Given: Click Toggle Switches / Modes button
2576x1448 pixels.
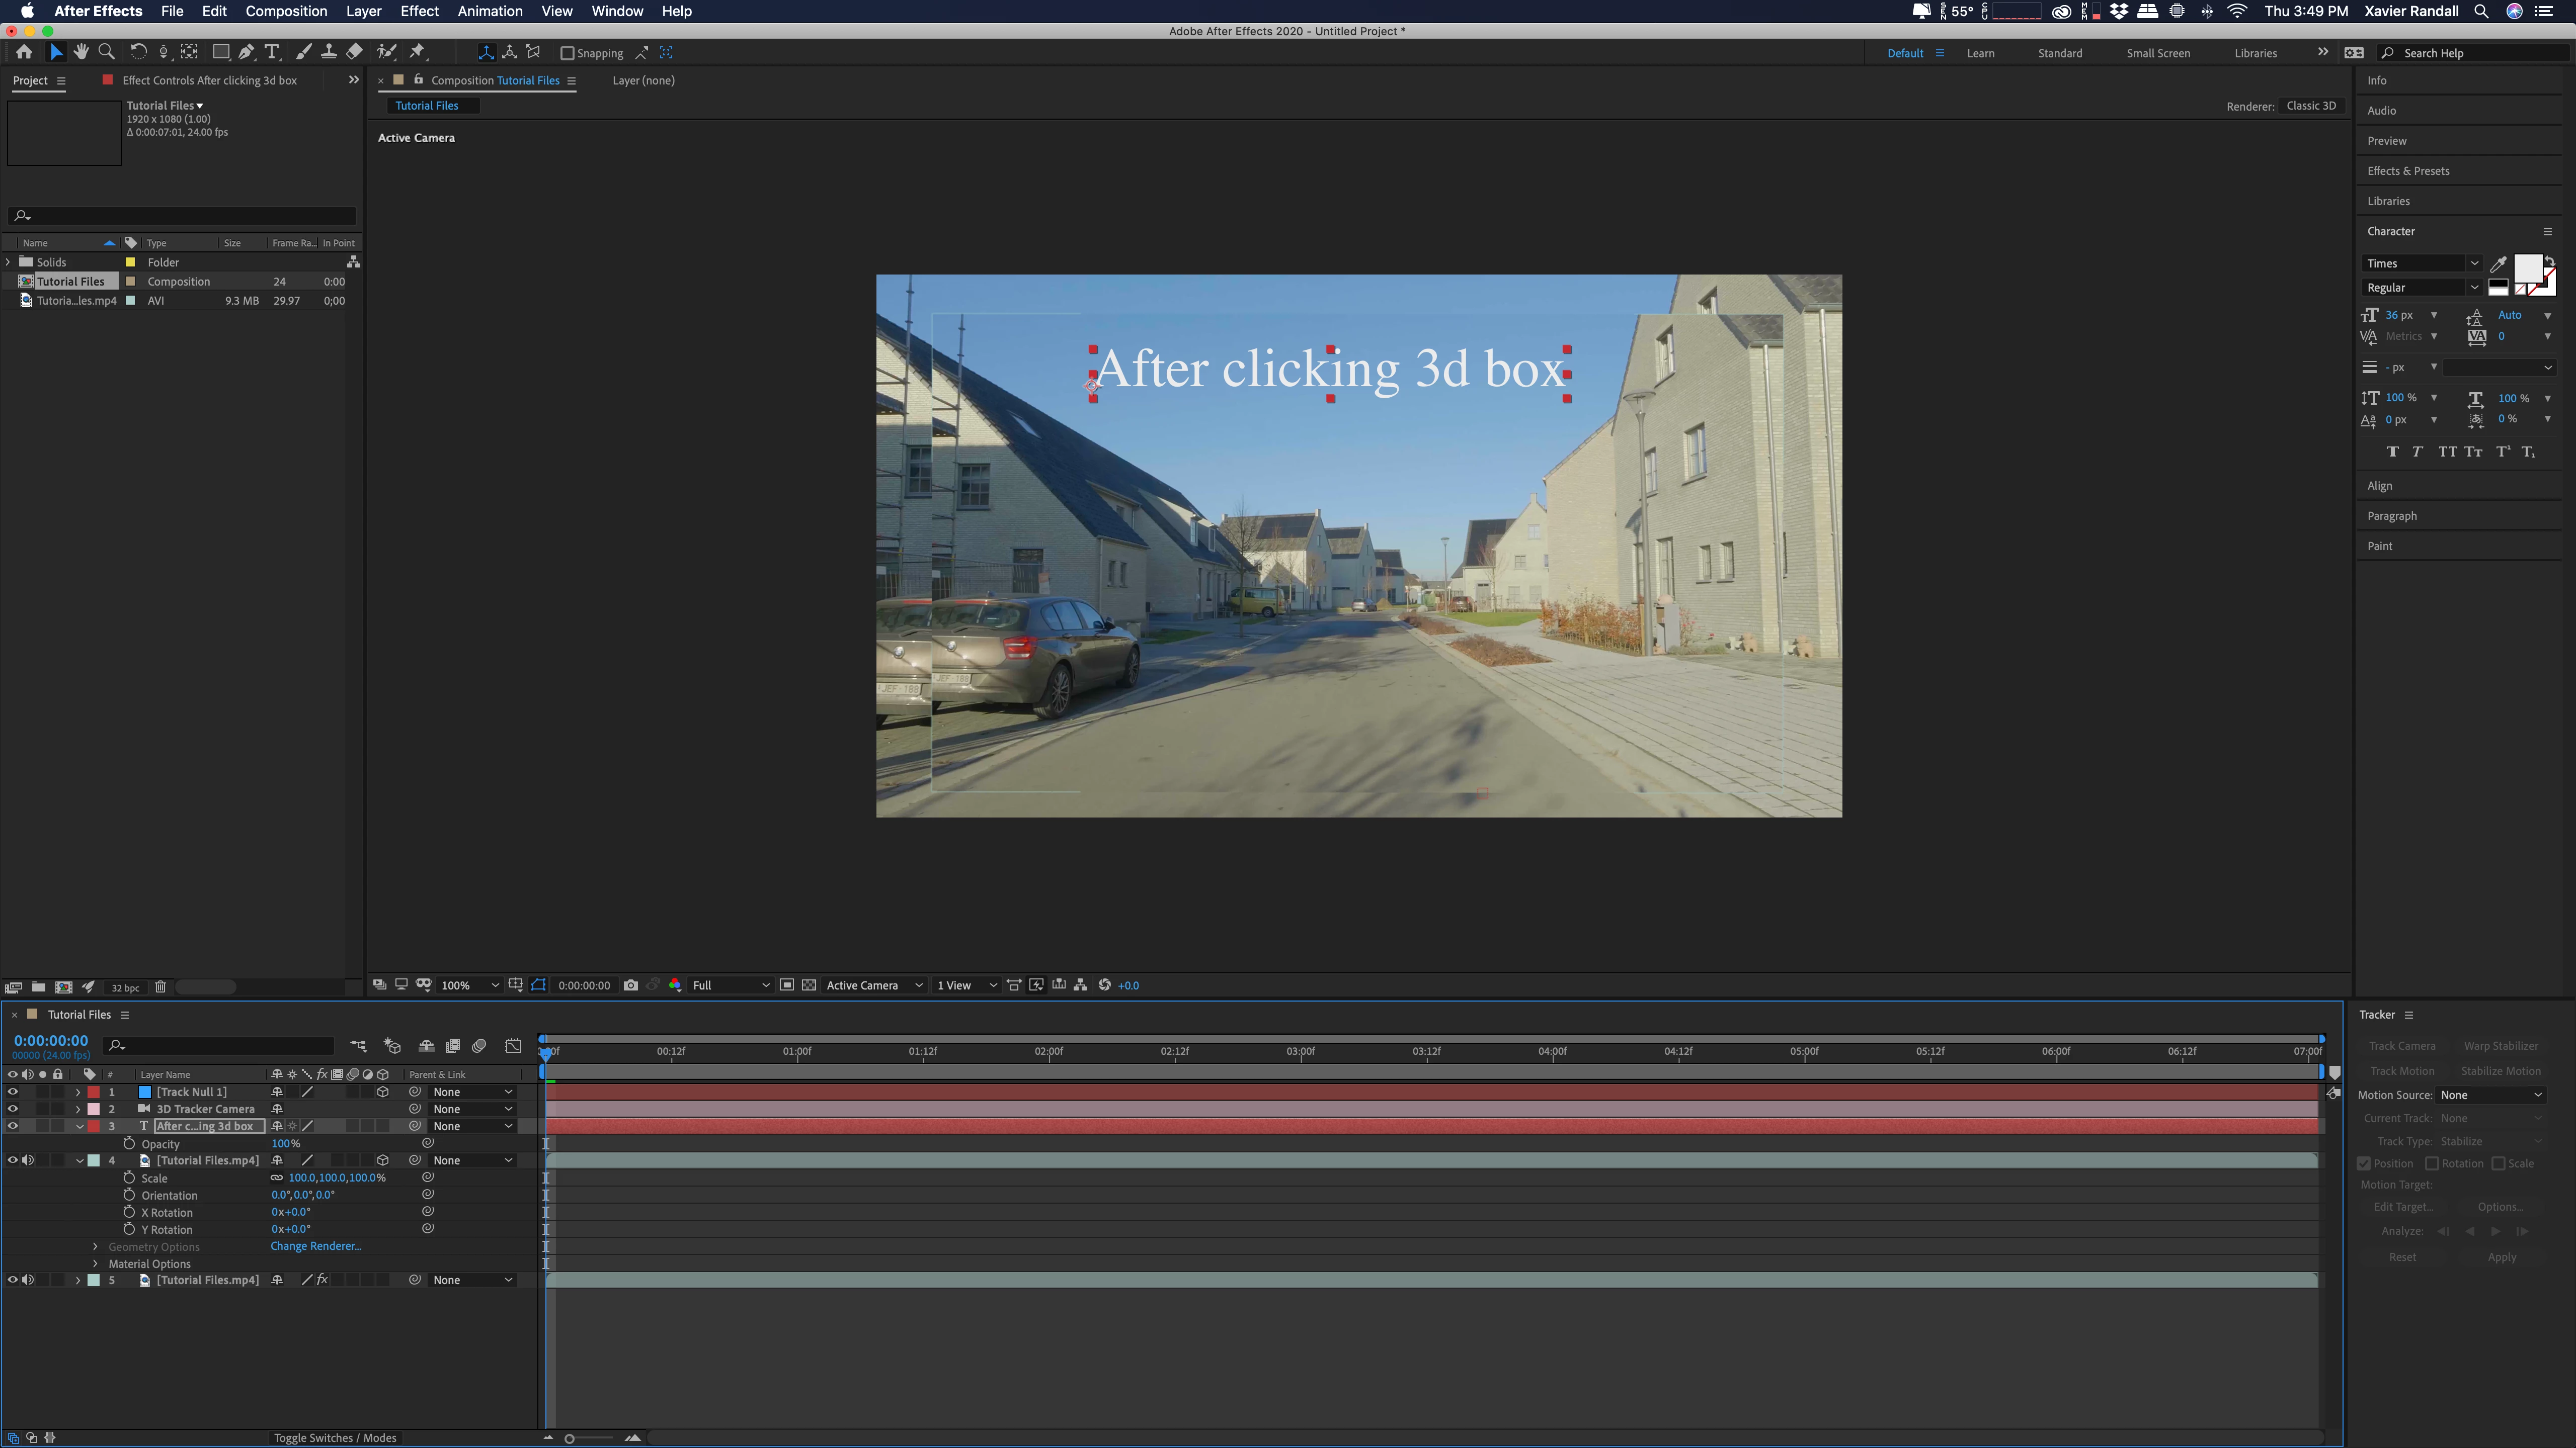Looking at the screenshot, I should coord(335,1438).
